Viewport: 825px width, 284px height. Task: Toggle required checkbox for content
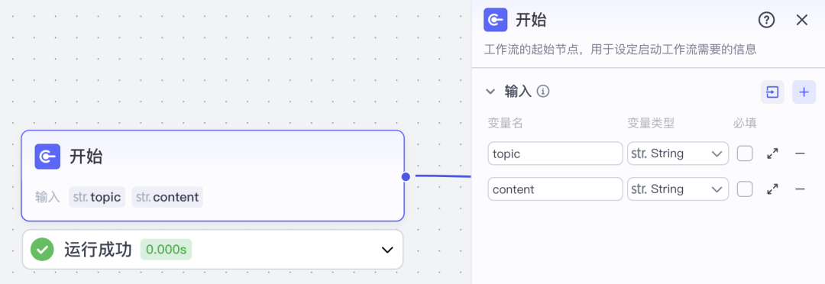click(745, 189)
